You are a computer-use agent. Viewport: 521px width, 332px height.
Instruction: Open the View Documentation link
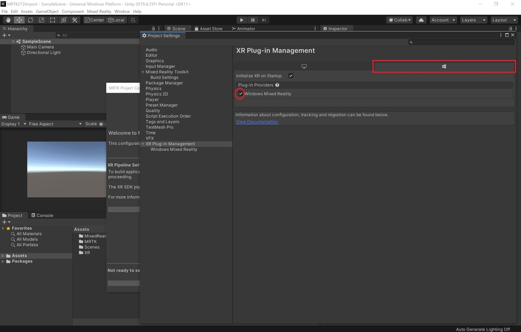257,122
